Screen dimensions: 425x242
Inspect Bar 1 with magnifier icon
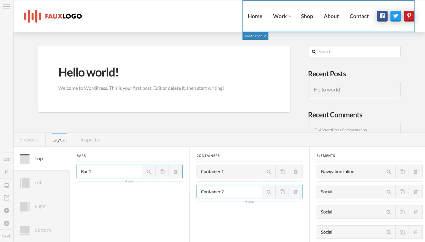tap(149, 172)
